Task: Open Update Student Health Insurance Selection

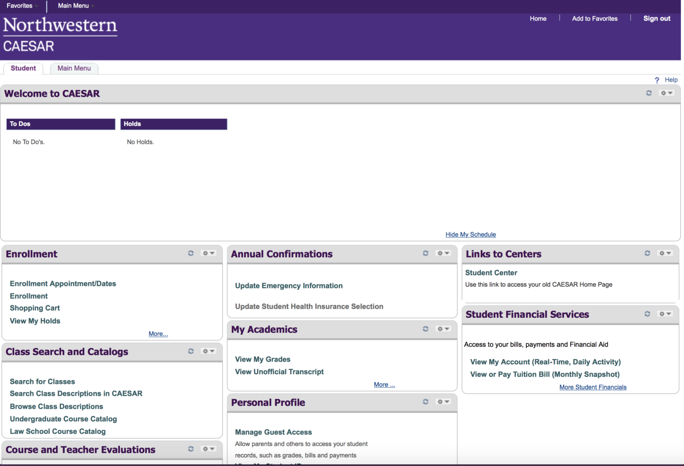Action: pos(309,307)
